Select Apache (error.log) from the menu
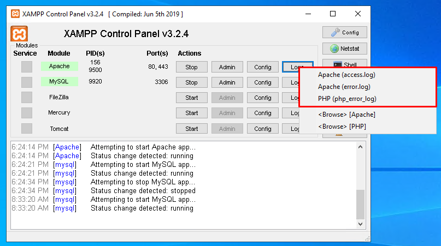The height and width of the screenshot is (246, 441). tap(368, 87)
